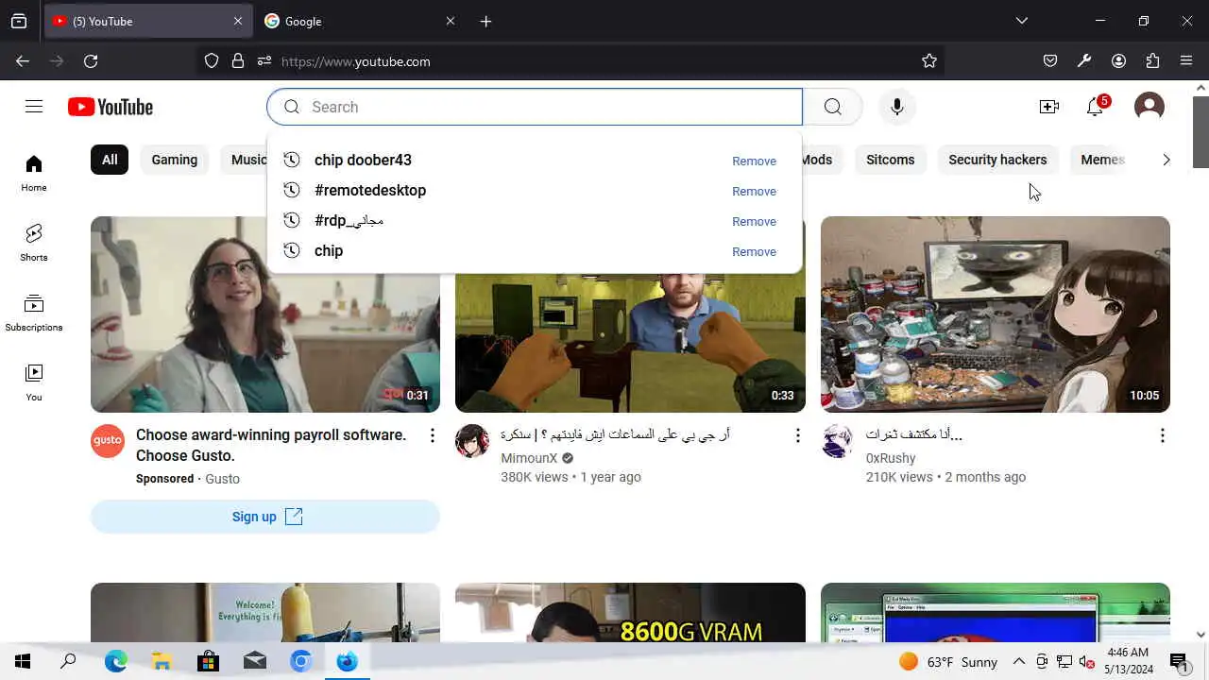Open browser extensions puzzle icon
Image resolution: width=1209 pixels, height=680 pixels.
tap(1152, 61)
